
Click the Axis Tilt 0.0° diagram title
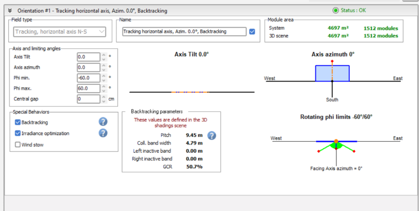pos(191,54)
